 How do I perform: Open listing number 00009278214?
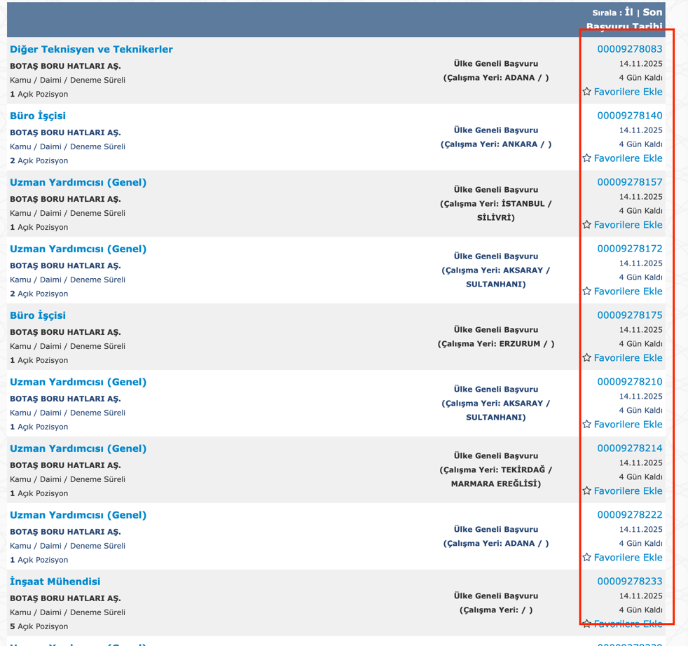629,448
